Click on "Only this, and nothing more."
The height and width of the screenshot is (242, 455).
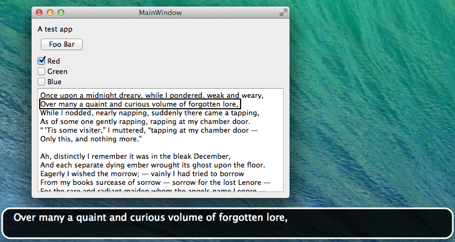pos(91,139)
